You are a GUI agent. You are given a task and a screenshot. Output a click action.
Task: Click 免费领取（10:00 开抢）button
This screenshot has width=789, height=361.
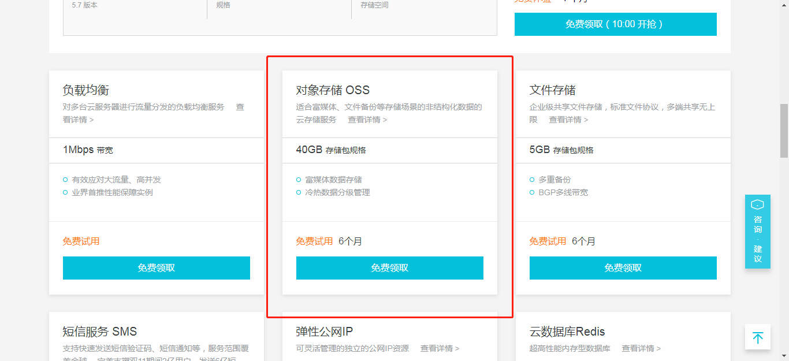(615, 24)
